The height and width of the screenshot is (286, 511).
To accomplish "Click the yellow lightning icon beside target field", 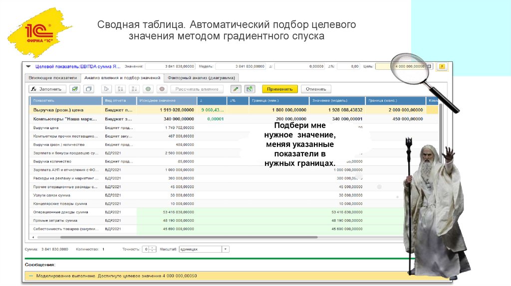I will 442,66.
